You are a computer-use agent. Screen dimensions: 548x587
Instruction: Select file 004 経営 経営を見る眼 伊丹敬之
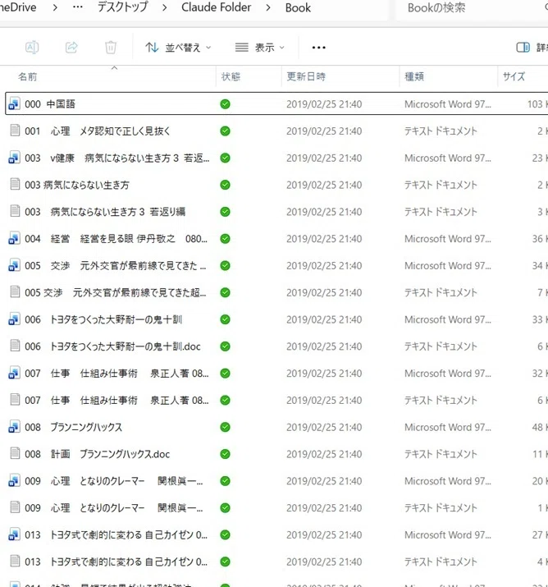[x=116, y=239]
